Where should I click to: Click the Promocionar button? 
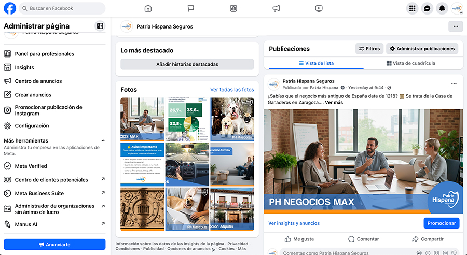pyautogui.click(x=442, y=223)
